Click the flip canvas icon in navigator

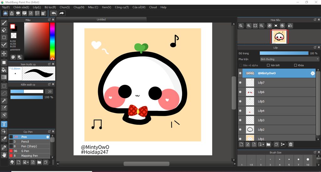point(290,26)
